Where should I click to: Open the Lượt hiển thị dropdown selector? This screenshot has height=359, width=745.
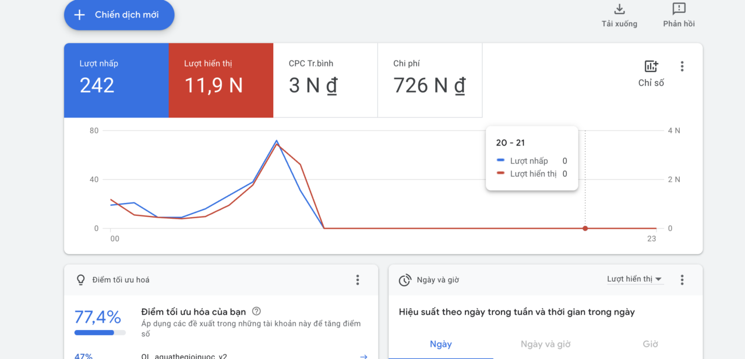(635, 279)
